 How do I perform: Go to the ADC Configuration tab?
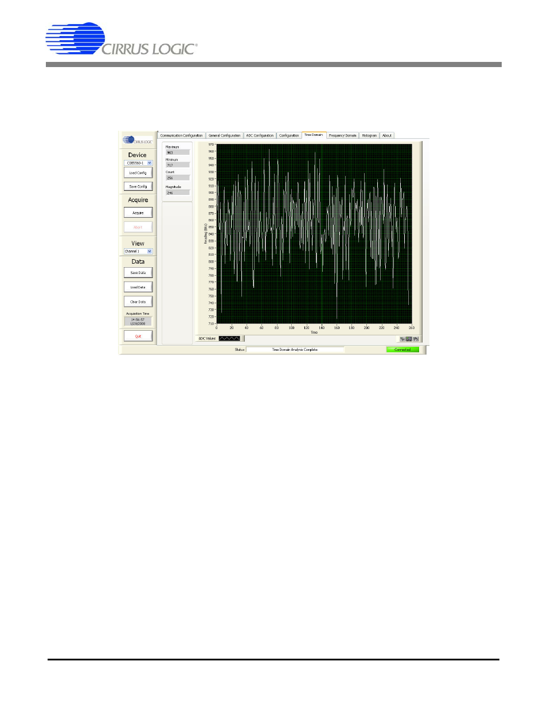pyautogui.click(x=260, y=136)
